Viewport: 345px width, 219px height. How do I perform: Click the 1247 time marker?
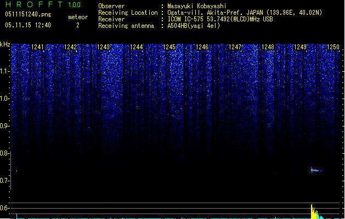(235, 47)
